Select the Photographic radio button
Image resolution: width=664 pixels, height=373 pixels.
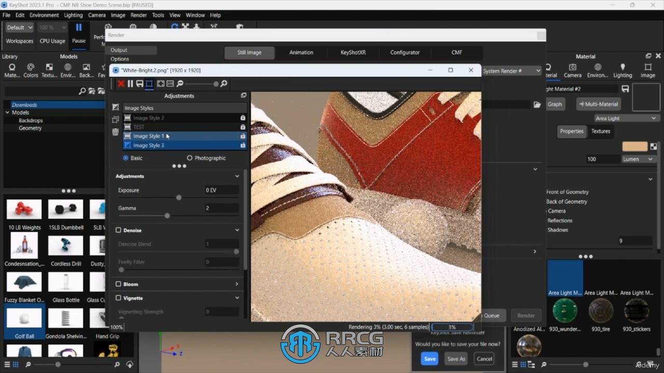pyautogui.click(x=189, y=158)
